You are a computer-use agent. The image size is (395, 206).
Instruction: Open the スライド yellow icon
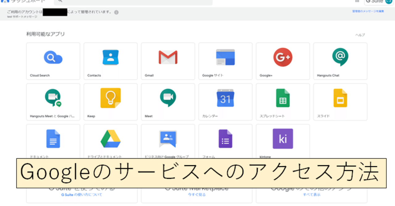340,98
